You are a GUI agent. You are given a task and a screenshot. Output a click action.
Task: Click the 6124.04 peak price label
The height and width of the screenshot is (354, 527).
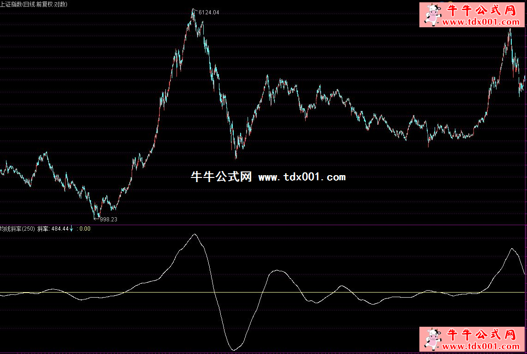click(x=209, y=12)
